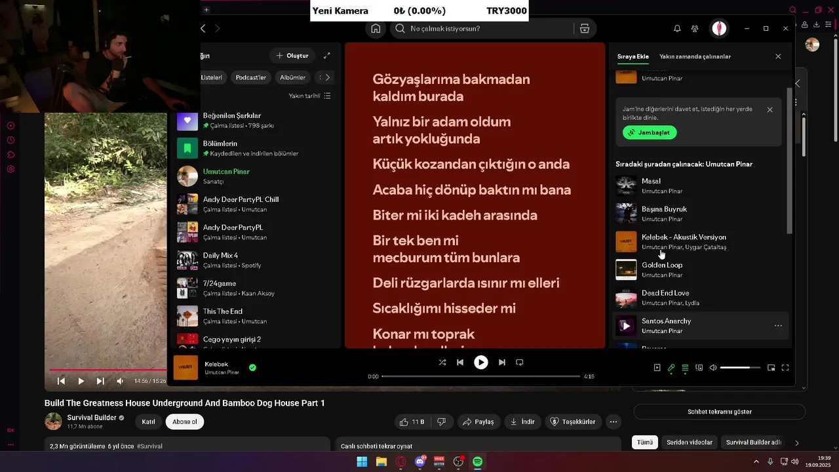Screen dimensions: 839x472
Task: Toggle shuffle in the Spotify player
Action: point(442,362)
